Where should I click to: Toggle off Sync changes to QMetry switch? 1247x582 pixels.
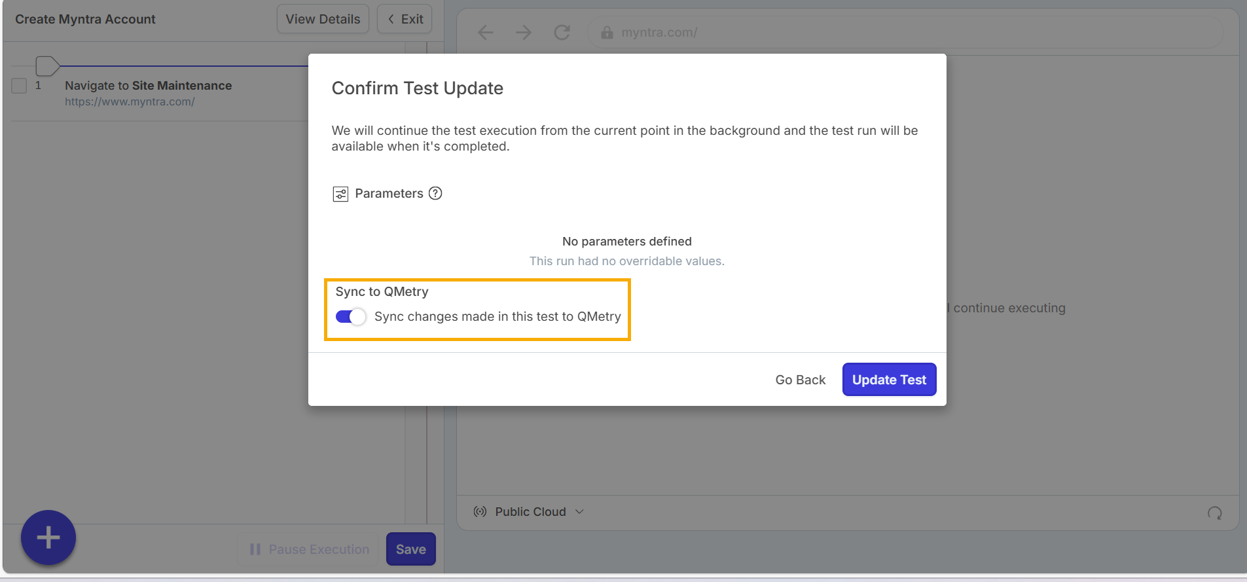[x=350, y=317]
